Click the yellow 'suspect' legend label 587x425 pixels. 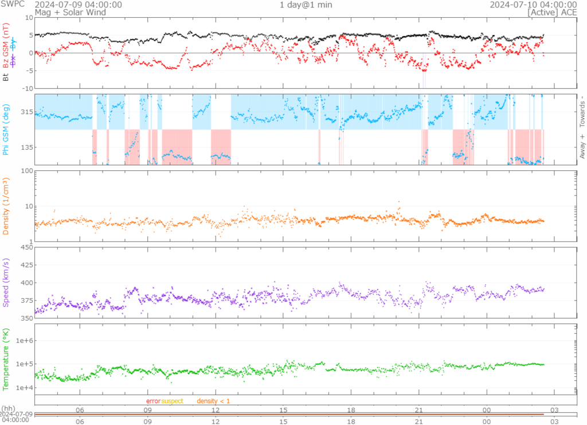172,401
